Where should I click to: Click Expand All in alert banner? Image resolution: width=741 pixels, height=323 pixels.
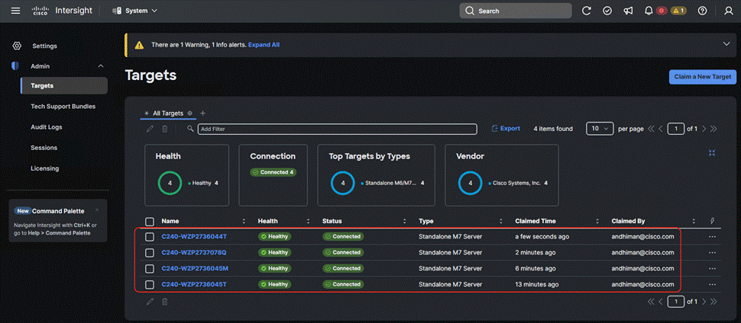click(264, 45)
